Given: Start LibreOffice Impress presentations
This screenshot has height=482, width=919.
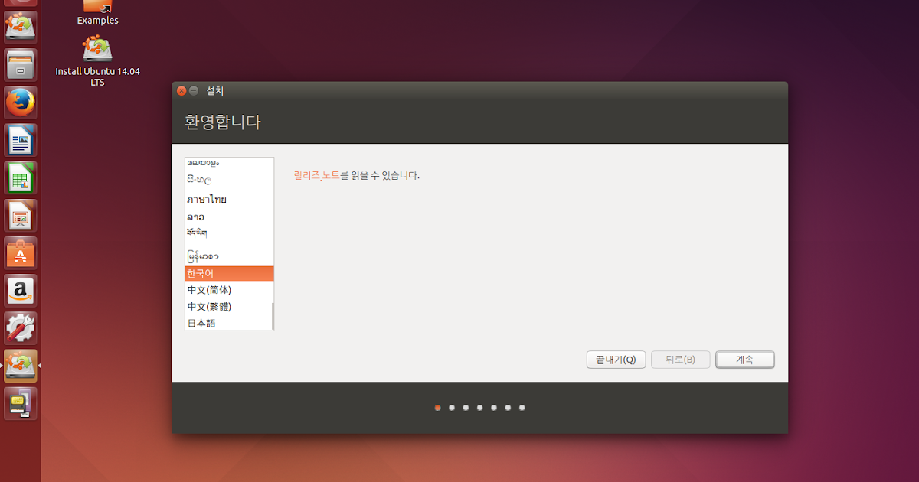Looking at the screenshot, I should click(x=19, y=215).
